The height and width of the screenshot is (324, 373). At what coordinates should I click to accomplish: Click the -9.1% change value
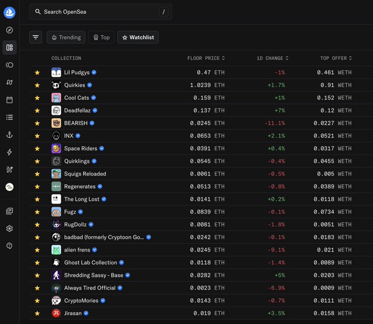(276, 250)
